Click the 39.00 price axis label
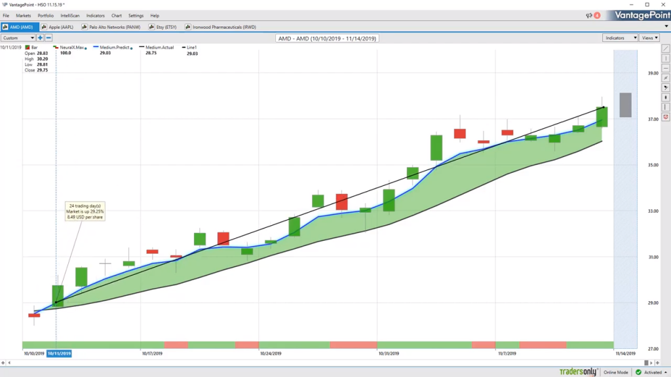The image size is (671, 377). (653, 73)
